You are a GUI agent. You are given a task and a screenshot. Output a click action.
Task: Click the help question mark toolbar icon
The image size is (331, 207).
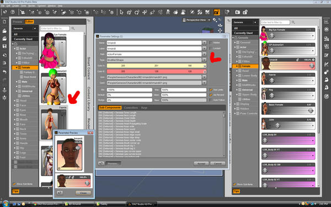pyautogui.click(x=13, y=12)
